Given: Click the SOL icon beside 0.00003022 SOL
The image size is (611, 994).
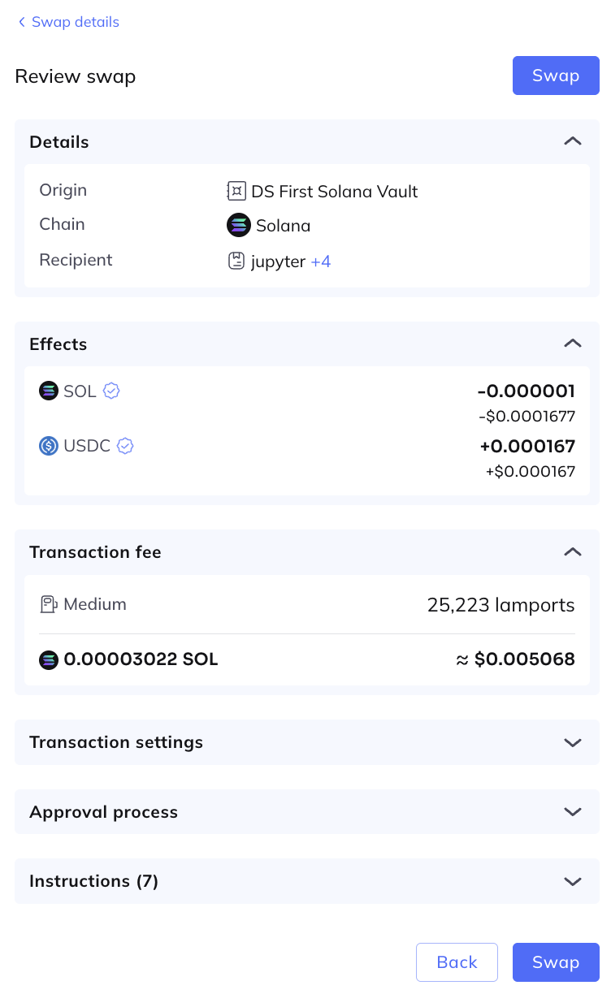Looking at the screenshot, I should [49, 660].
